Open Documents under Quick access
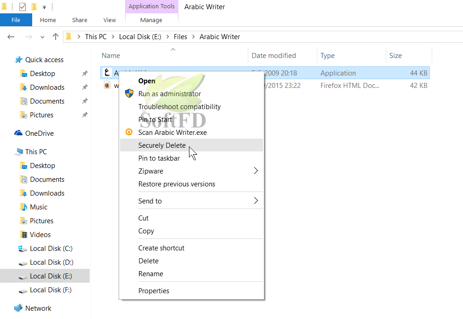 coord(47,101)
